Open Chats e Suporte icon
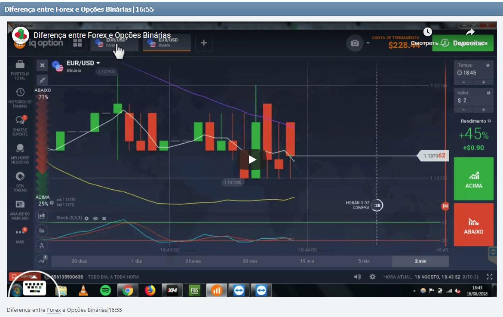This screenshot has height=317, width=503. (20, 120)
